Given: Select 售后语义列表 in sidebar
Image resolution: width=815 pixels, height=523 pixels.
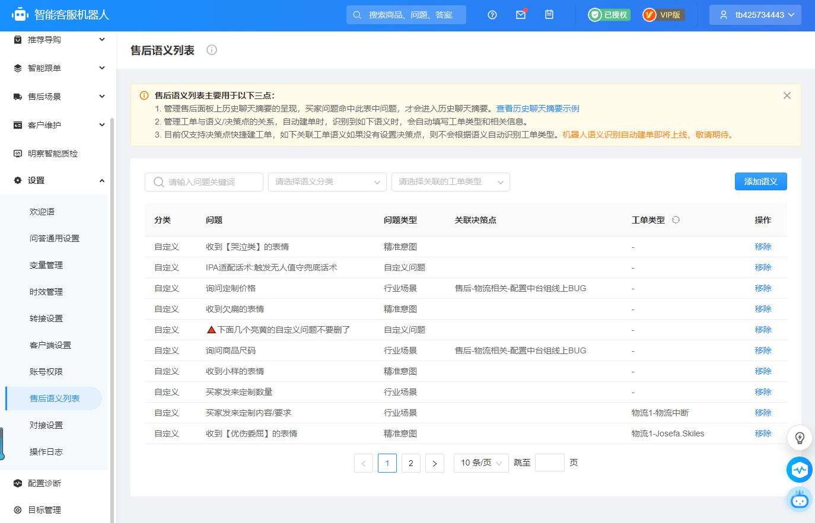Looking at the screenshot, I should click(x=55, y=398).
